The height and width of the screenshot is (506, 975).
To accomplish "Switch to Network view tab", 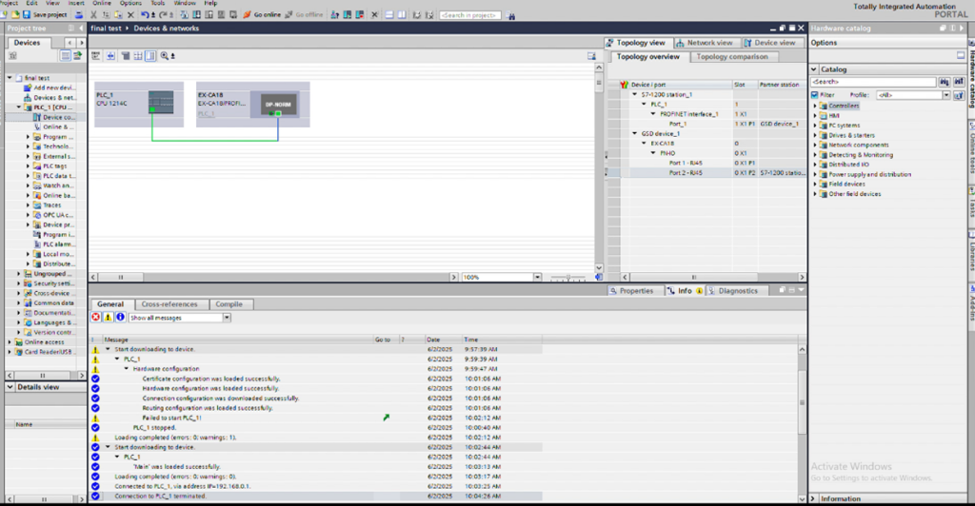I will coord(705,43).
